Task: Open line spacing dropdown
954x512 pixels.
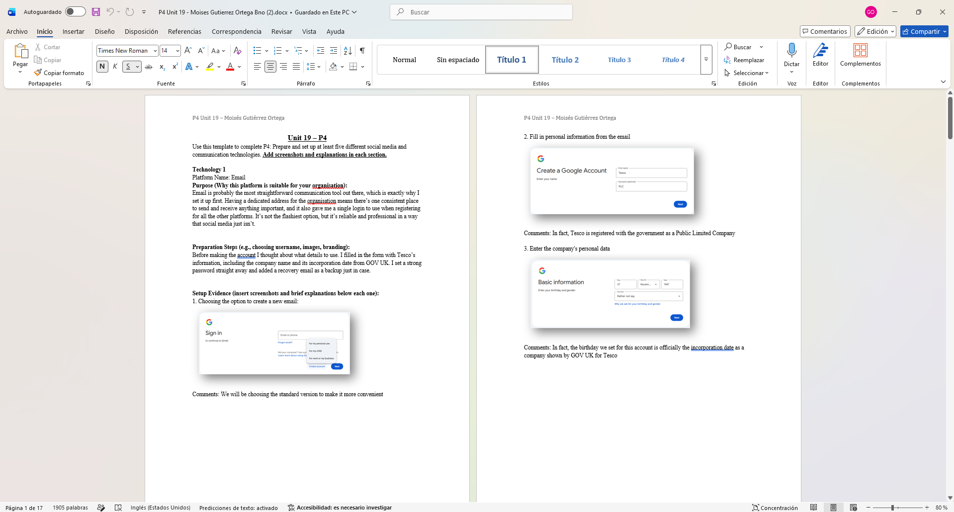Action: point(319,67)
